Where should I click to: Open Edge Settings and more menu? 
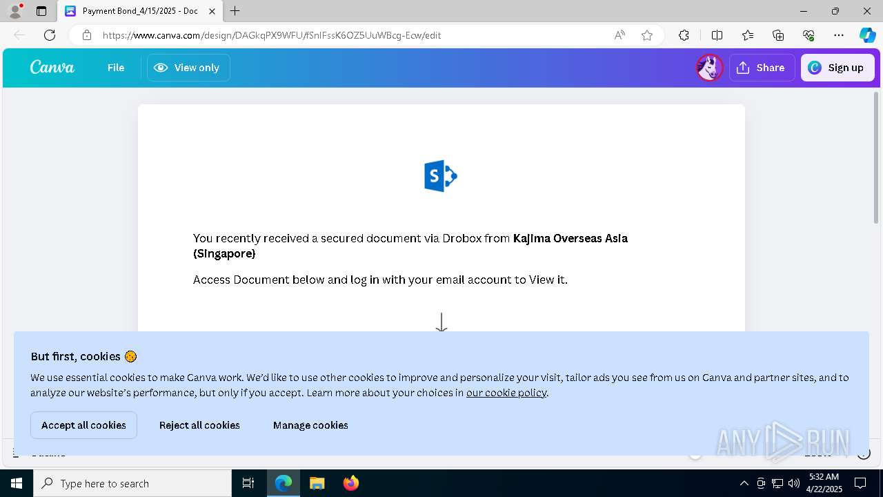click(839, 35)
